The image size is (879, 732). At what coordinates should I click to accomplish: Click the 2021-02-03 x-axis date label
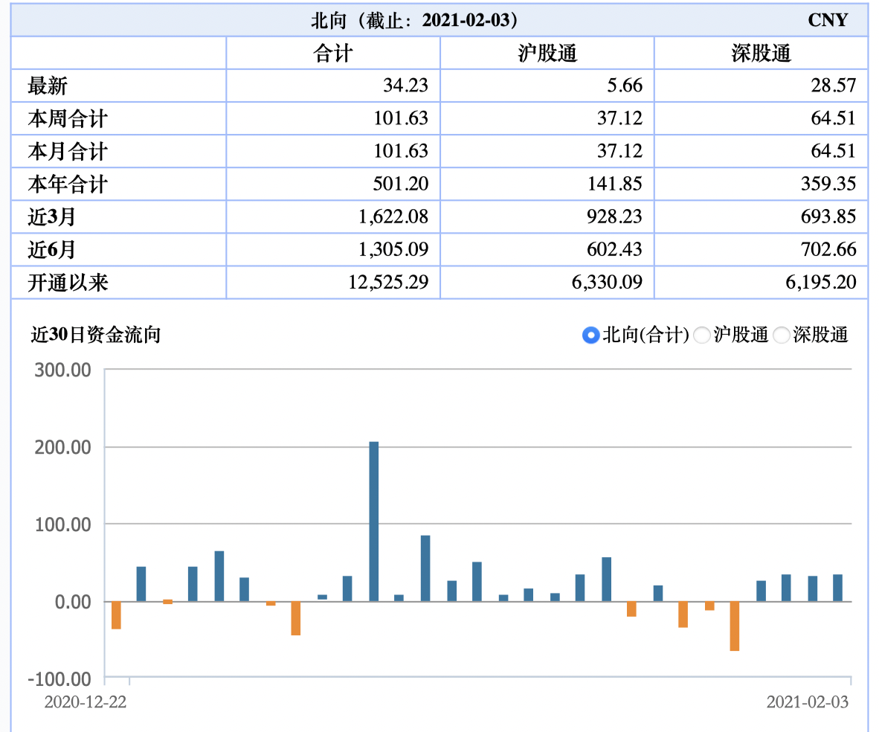[x=808, y=702]
